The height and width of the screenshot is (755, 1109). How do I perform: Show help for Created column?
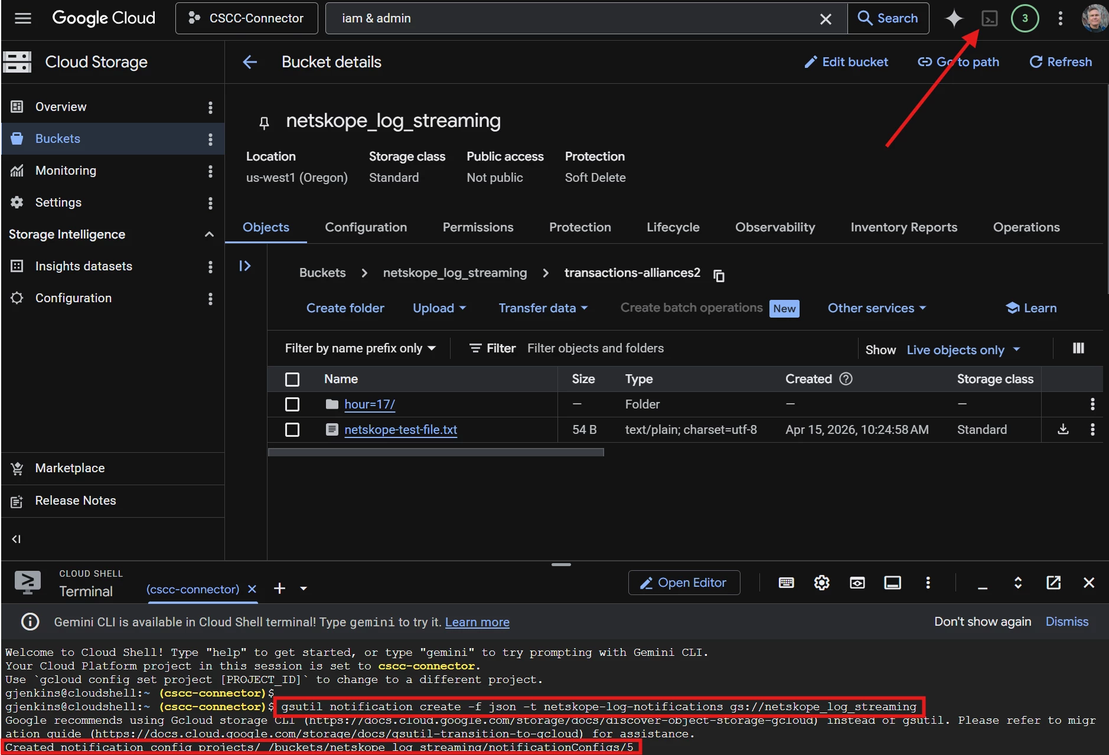coord(846,379)
